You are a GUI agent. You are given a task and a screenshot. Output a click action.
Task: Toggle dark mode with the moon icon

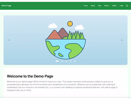pyautogui.click(x=127, y=6)
